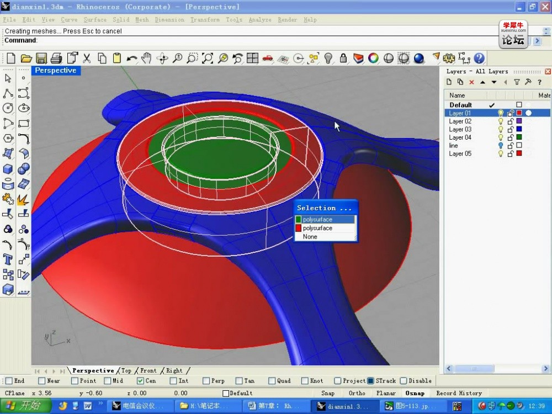Open the Analyze menu
Viewport: 552px width, 414px height.
[x=260, y=20]
